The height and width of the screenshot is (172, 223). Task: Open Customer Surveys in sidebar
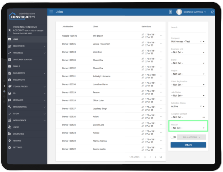click(x=22, y=60)
